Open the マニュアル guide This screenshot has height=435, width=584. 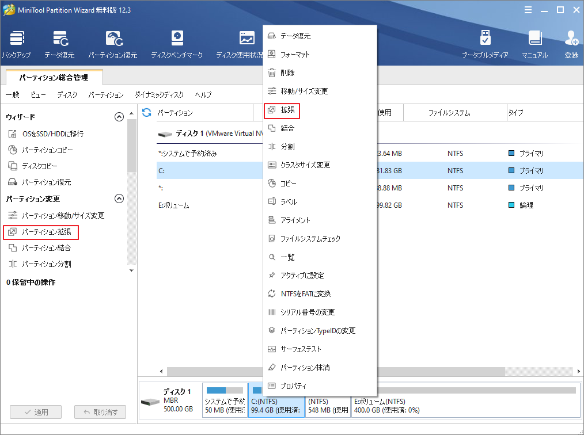point(535,44)
